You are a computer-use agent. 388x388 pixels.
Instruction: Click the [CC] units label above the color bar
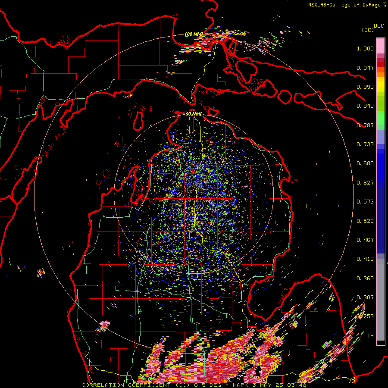368,30
